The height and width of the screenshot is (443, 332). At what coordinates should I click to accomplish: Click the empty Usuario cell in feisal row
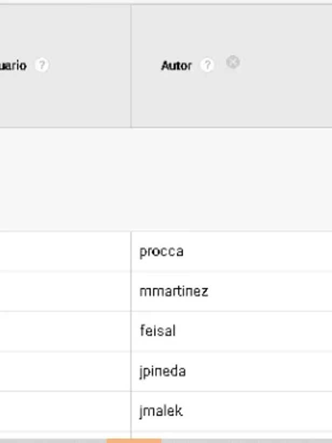[65, 331]
